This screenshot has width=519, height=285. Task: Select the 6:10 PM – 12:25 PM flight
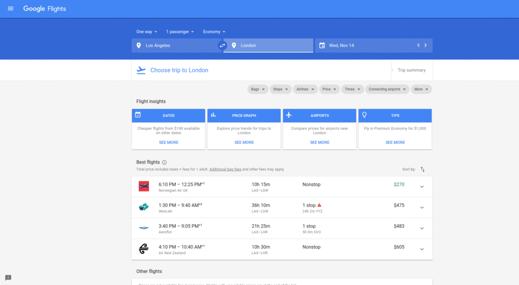[282, 187]
